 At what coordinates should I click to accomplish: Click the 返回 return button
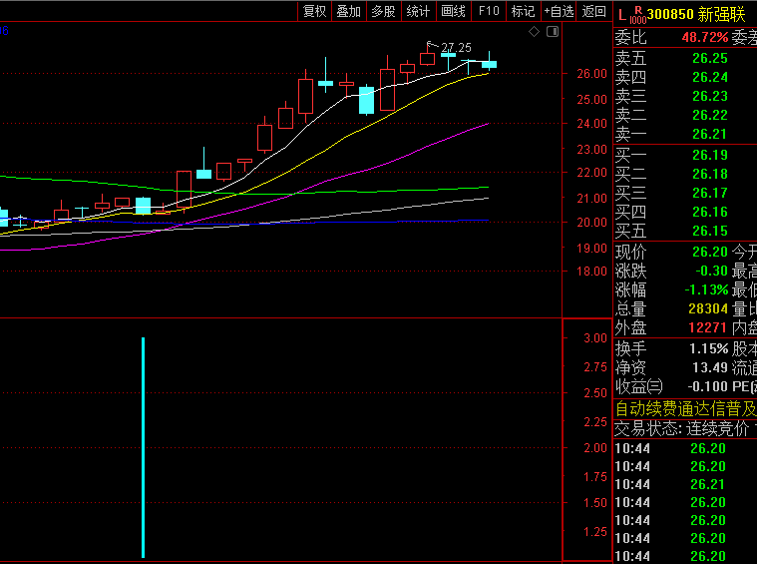coord(593,11)
